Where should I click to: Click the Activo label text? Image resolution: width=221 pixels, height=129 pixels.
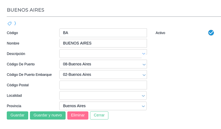click(x=160, y=33)
